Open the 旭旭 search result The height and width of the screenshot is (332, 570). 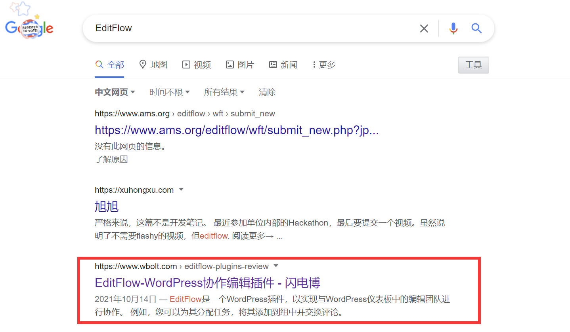pyautogui.click(x=106, y=206)
